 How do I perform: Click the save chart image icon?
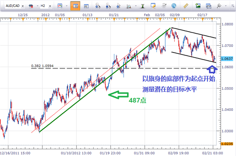[x=198, y=6]
